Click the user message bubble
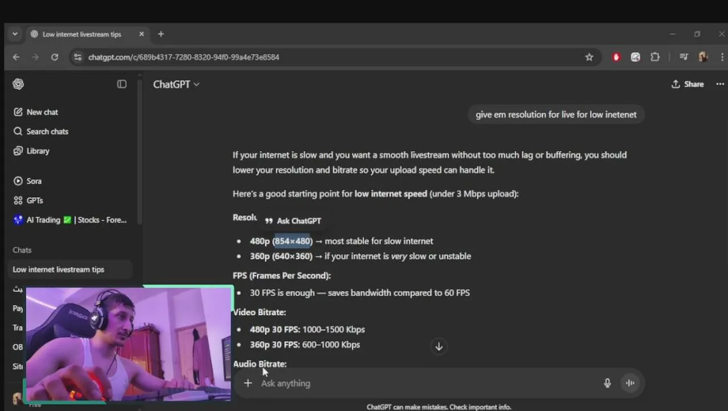 [x=556, y=115]
